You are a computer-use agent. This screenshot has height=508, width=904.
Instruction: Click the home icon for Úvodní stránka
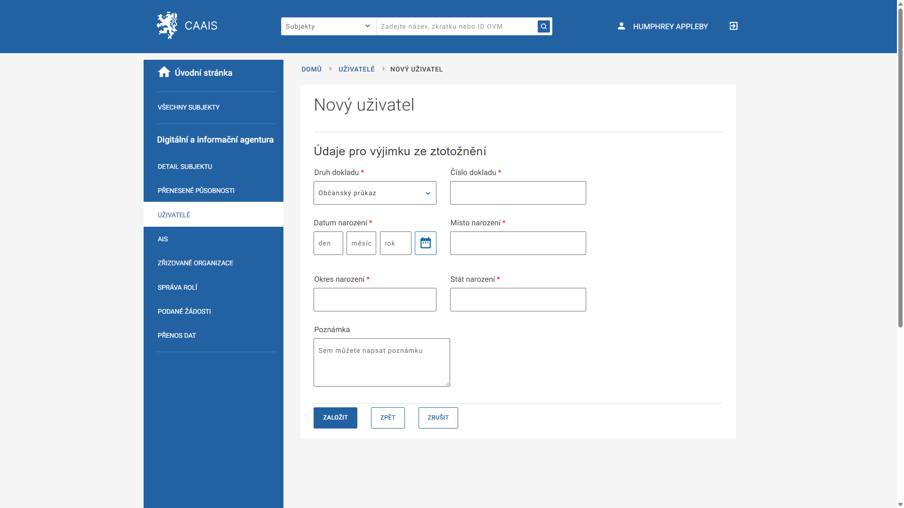point(164,72)
